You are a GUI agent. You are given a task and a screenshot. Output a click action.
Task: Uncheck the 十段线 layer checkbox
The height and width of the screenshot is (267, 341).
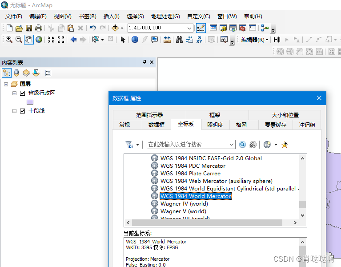[22, 111]
